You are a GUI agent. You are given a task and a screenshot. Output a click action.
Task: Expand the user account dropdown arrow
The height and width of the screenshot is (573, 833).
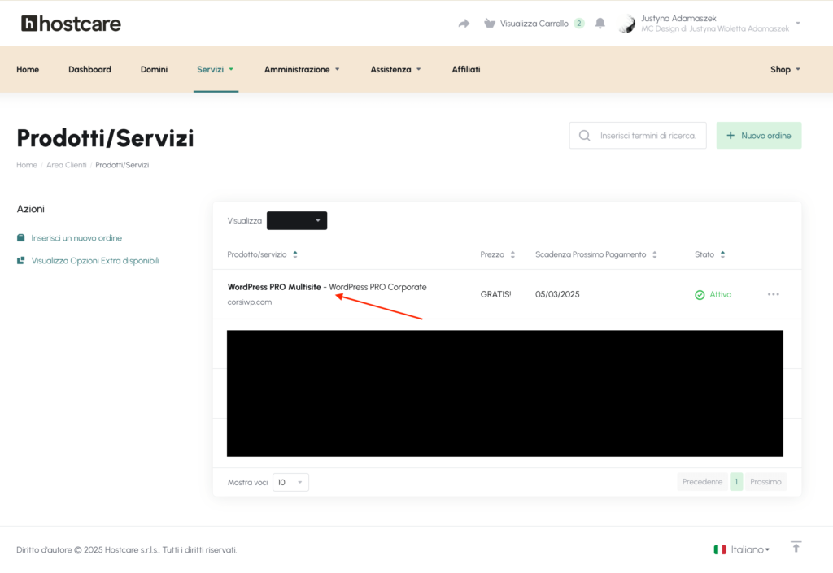798,24
